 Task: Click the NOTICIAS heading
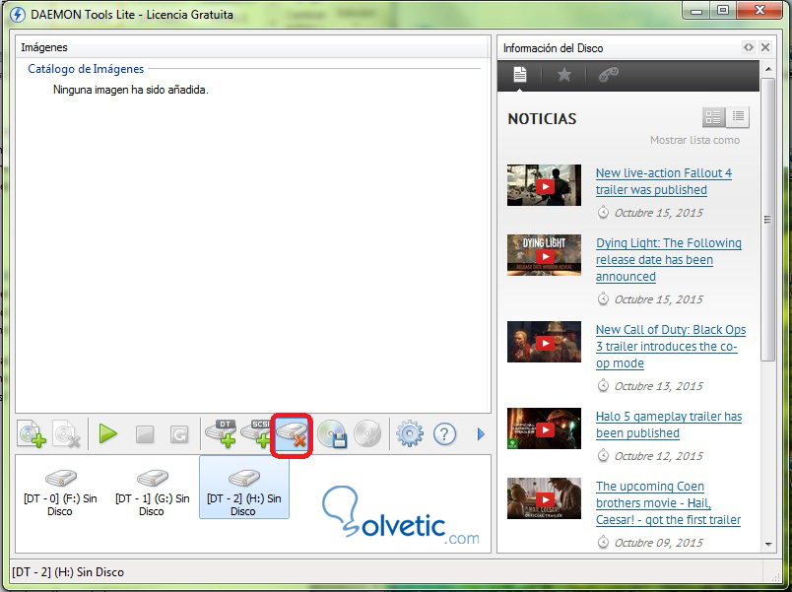542,119
